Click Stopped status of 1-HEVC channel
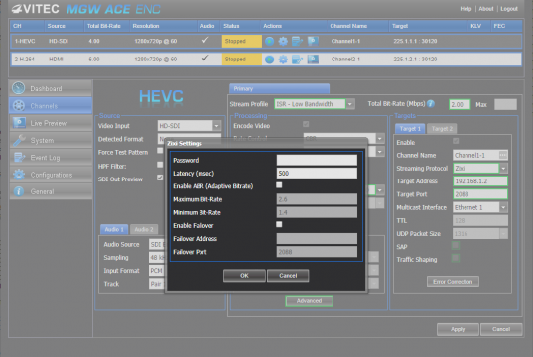Screen dimensions: 533x357 tap(241, 41)
